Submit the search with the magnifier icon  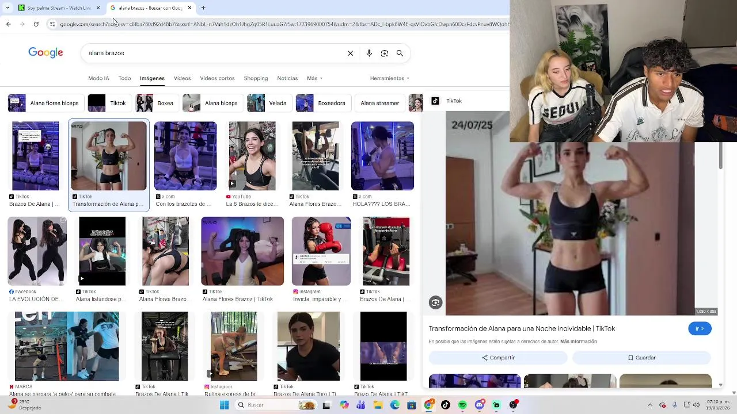pos(400,53)
